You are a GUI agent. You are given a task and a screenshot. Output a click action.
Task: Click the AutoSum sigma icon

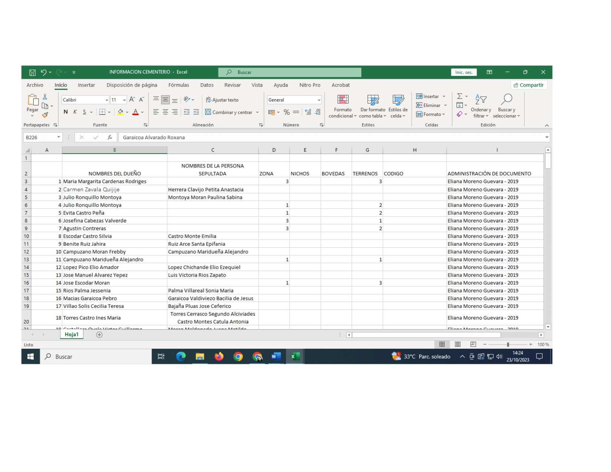pos(460,96)
